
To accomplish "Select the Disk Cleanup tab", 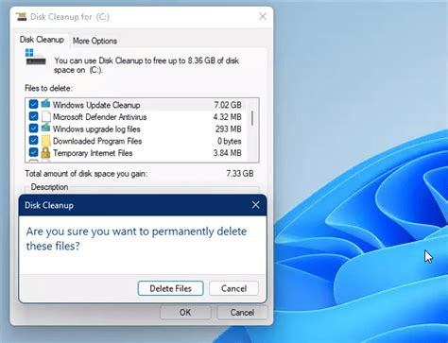I will [x=42, y=40].
